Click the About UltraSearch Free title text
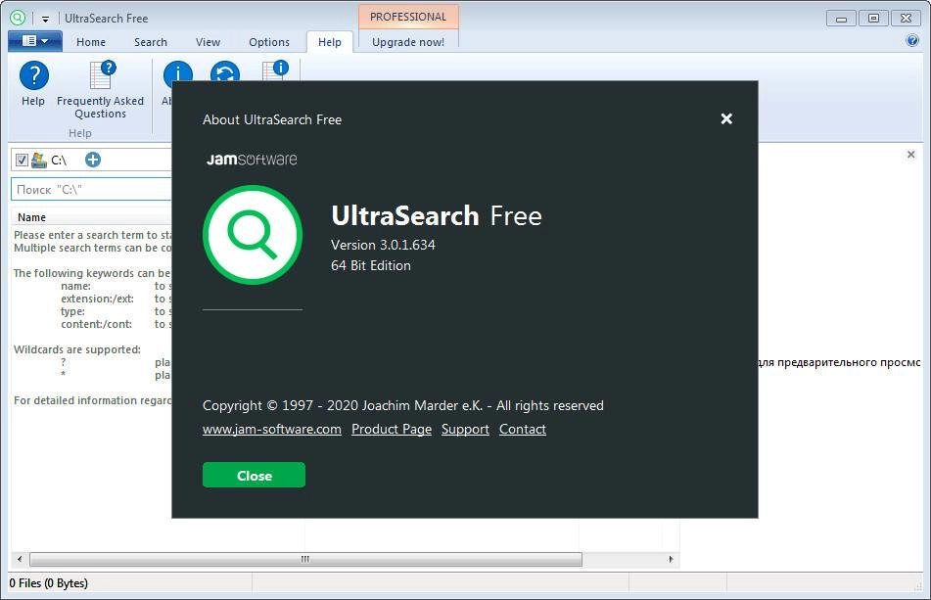This screenshot has height=600, width=931. click(272, 119)
